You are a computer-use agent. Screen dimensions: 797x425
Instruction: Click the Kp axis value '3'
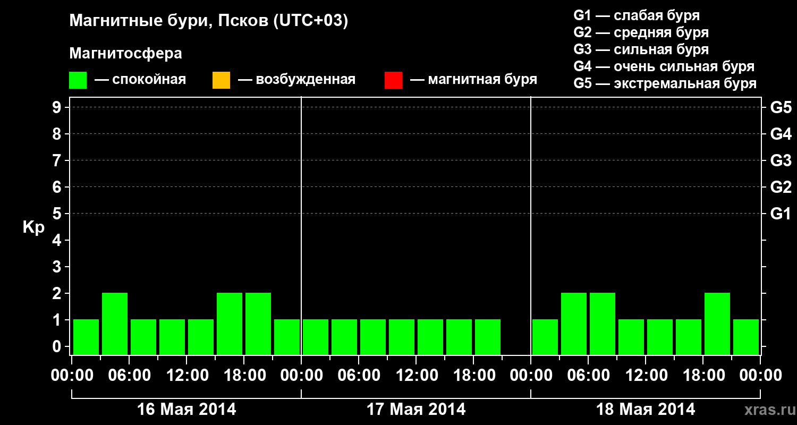pyautogui.click(x=58, y=267)
